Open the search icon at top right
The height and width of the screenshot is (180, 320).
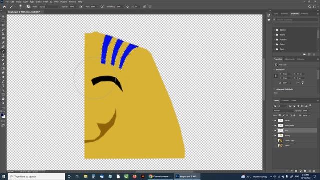pyautogui.click(x=309, y=7)
